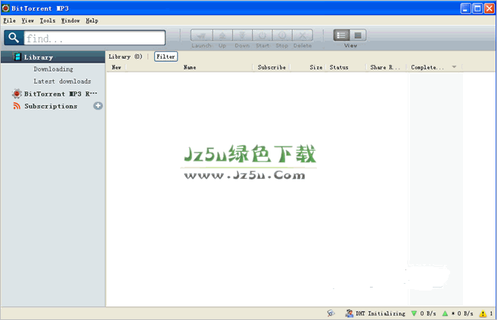Screen dimensions: 497x320
Task: Sort by the New column
Action: click(116, 67)
